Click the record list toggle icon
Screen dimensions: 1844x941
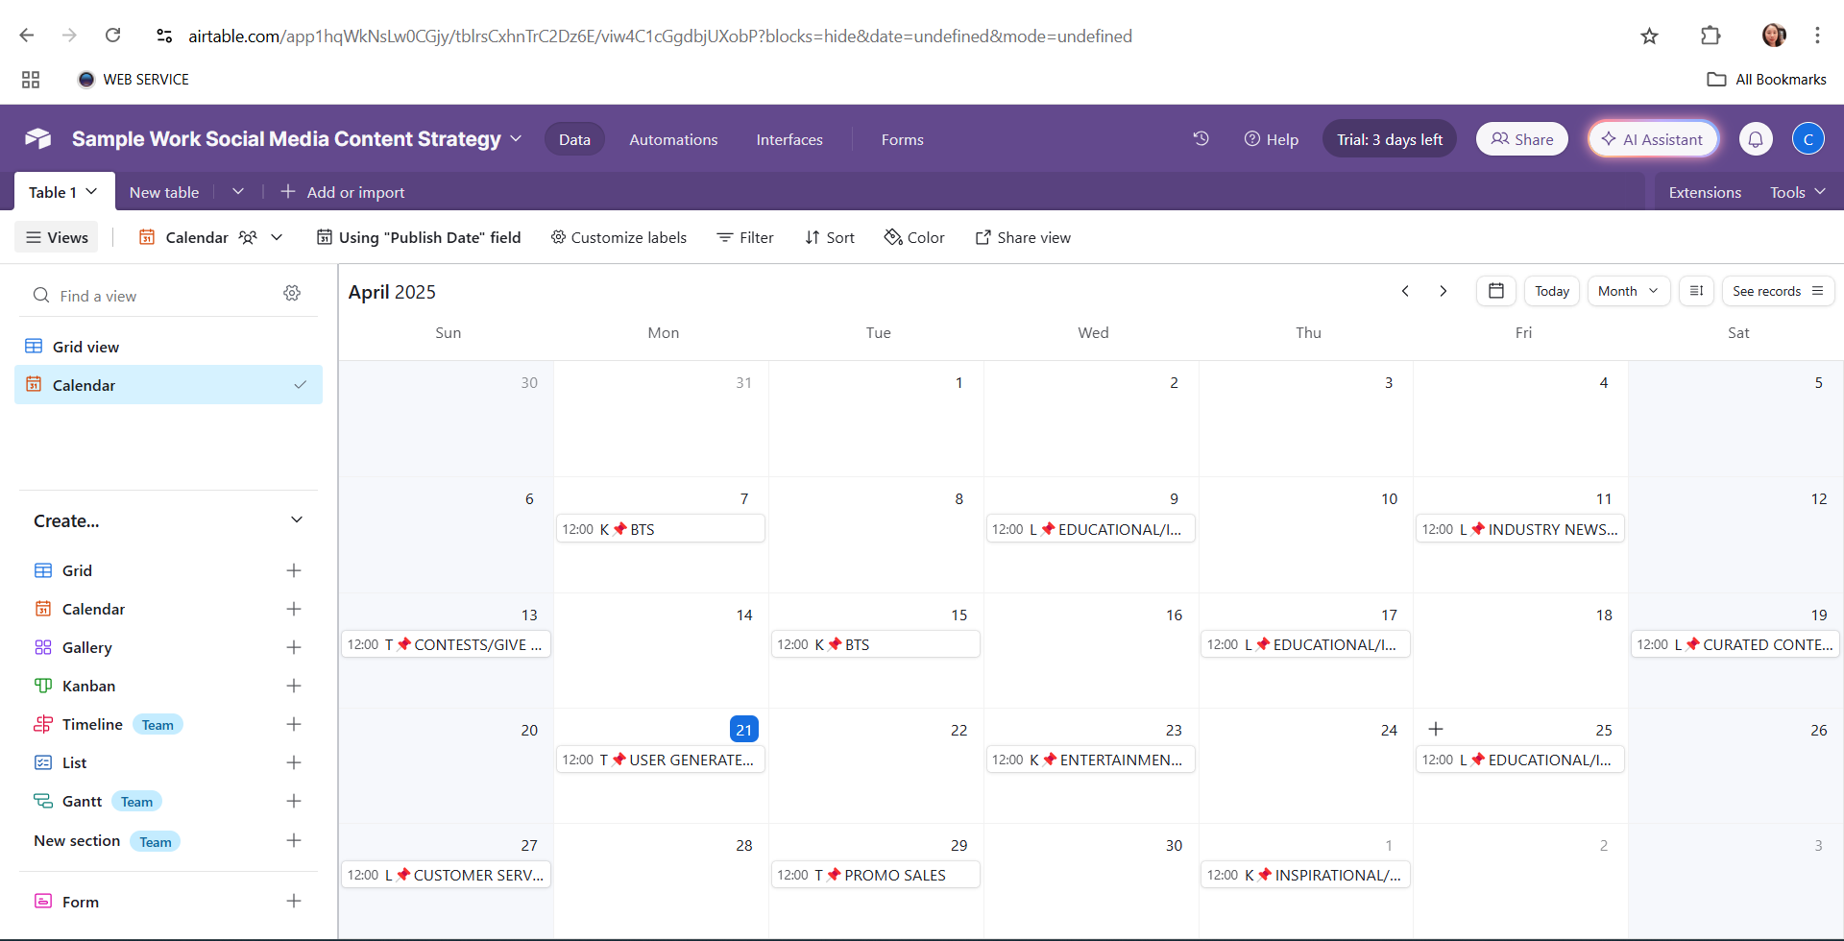point(1696,291)
